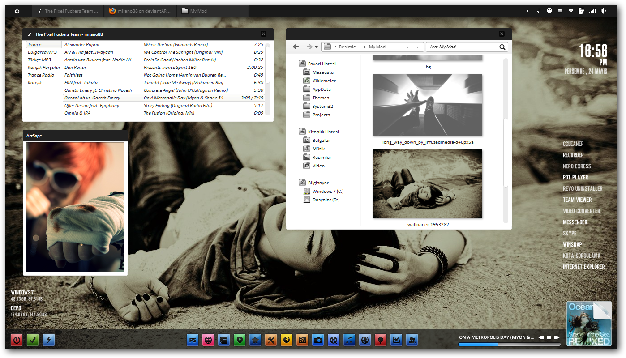Viewport: 626px width, 358px height.
Task: Launch Firefox from the yellow dock icon
Action: (x=287, y=340)
